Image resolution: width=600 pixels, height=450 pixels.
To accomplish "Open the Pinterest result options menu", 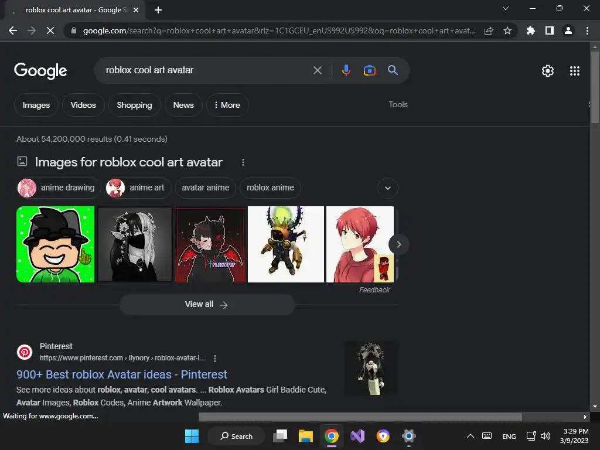I will click(x=215, y=359).
